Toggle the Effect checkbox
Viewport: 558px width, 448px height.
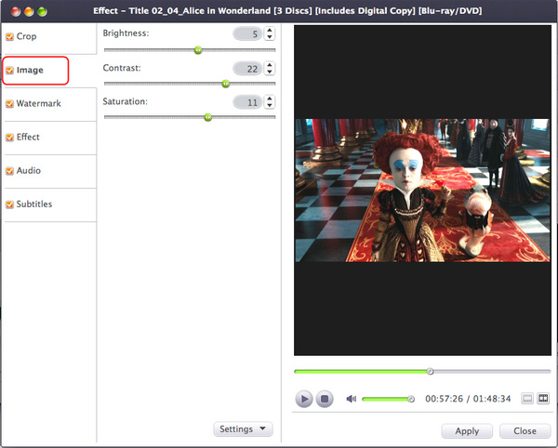tap(10, 138)
